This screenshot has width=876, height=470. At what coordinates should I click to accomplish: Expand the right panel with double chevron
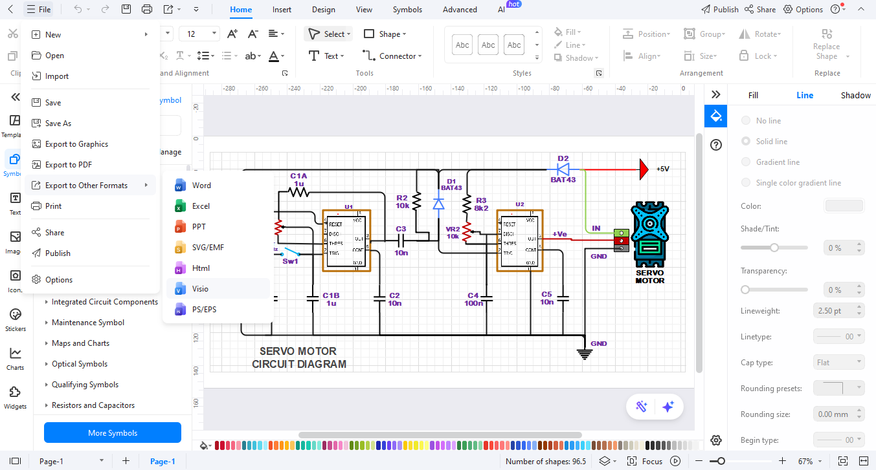tap(715, 94)
